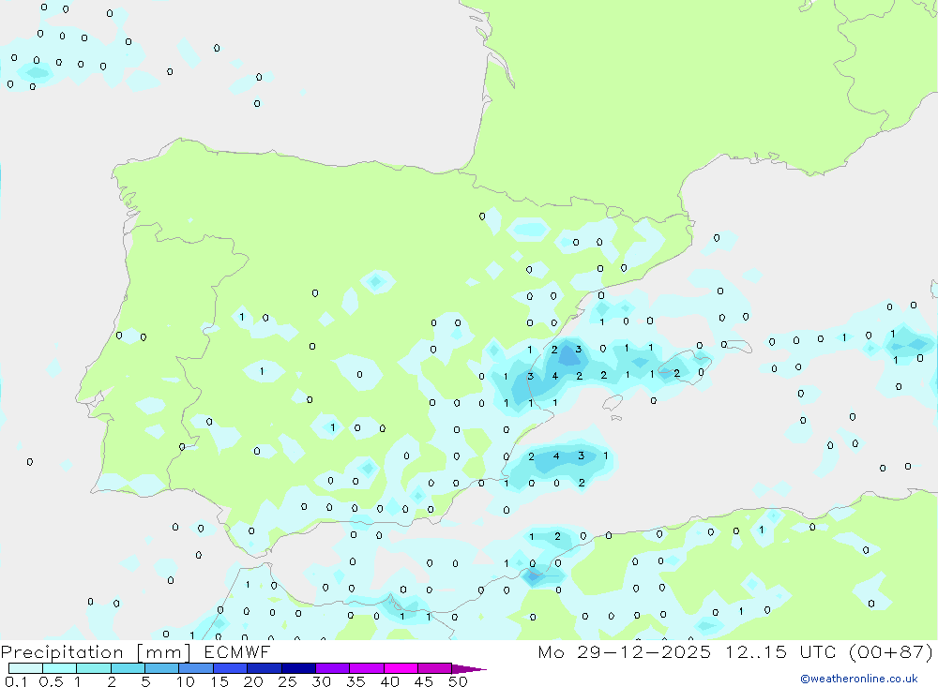Screen dimensions: 938x687
Task: Click the "ECMWF" model label
Action: 237,652
